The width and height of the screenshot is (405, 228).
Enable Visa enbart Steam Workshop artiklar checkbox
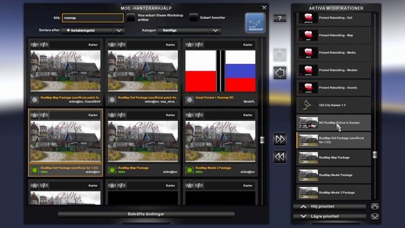131,18
